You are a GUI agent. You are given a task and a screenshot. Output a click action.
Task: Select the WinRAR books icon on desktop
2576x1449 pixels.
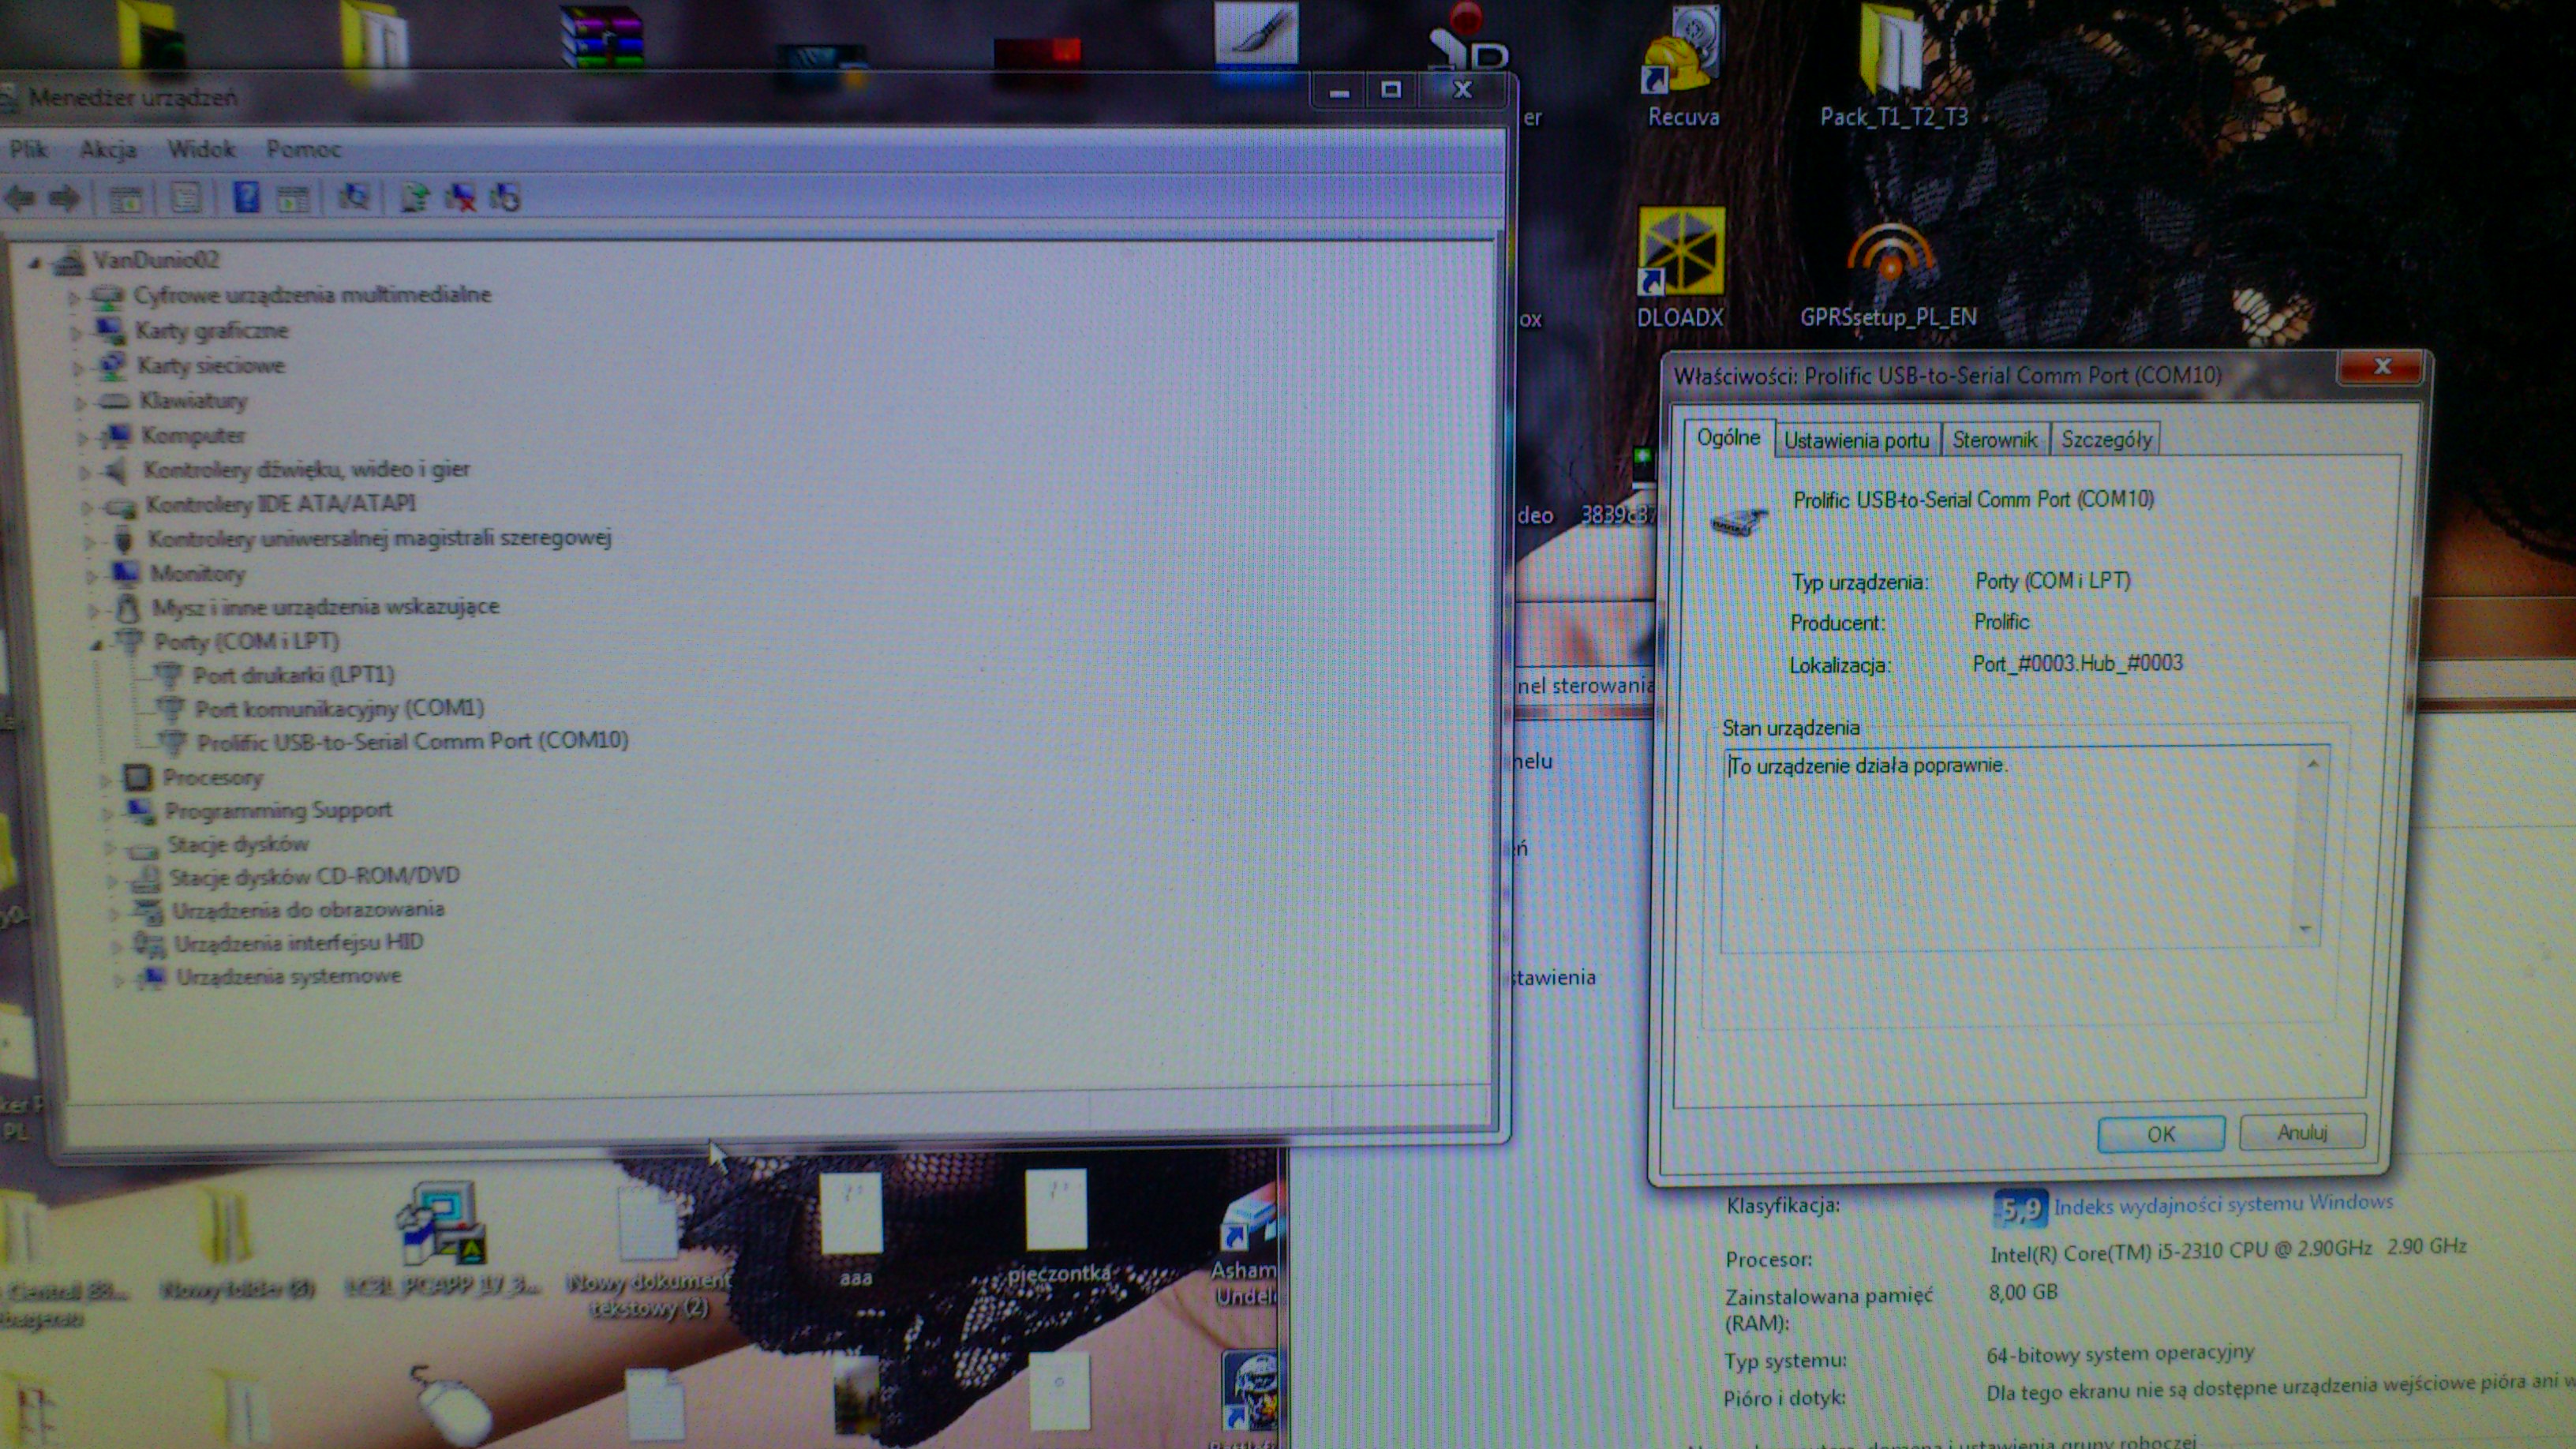pos(601,36)
